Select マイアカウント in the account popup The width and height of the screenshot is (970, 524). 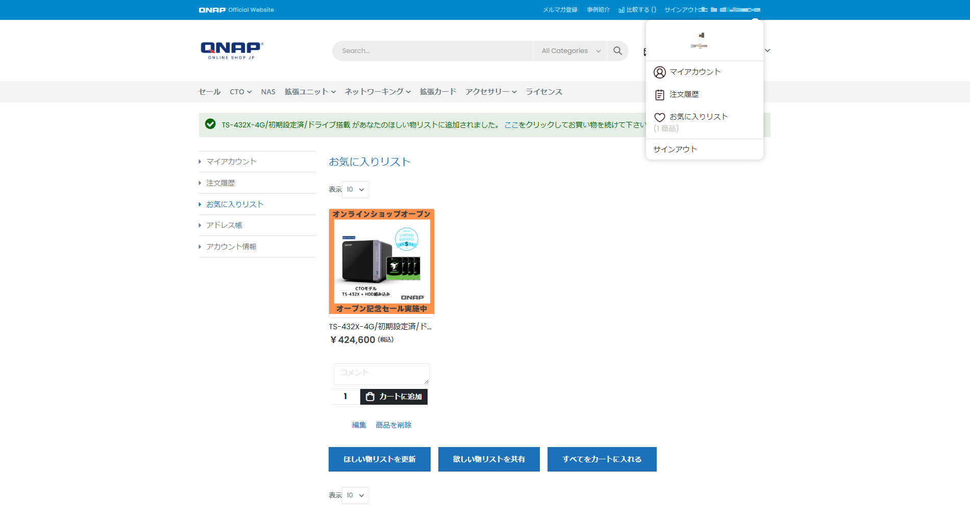(x=695, y=72)
